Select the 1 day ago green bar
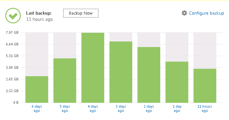The height and width of the screenshot is (120, 229). click(x=177, y=82)
